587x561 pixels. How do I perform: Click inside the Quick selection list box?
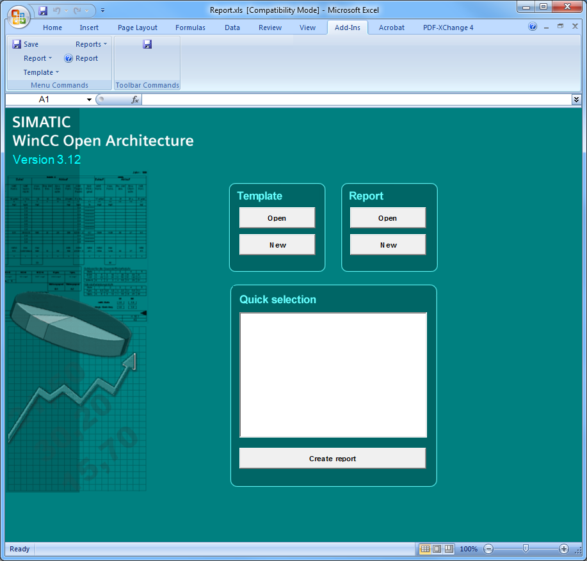333,375
